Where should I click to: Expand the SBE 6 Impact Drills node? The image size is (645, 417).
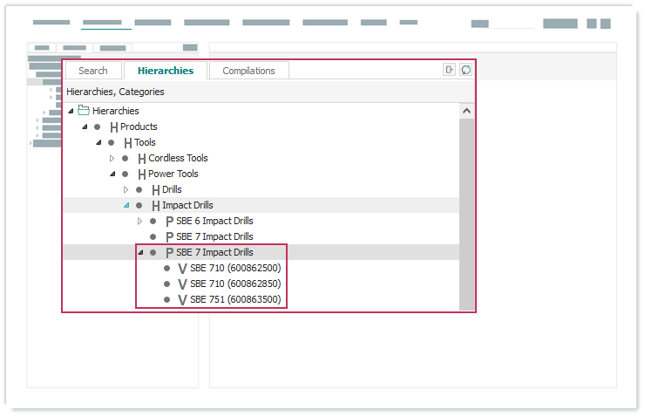pyautogui.click(x=139, y=221)
